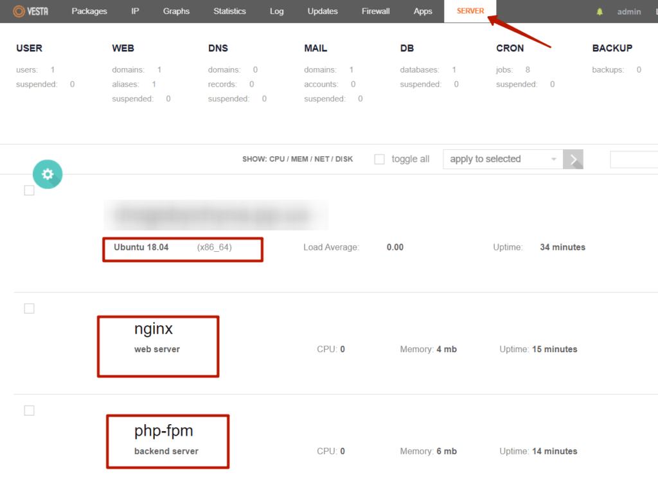658x480 pixels.
Task: Open the CRON jobs section
Action: (510, 48)
